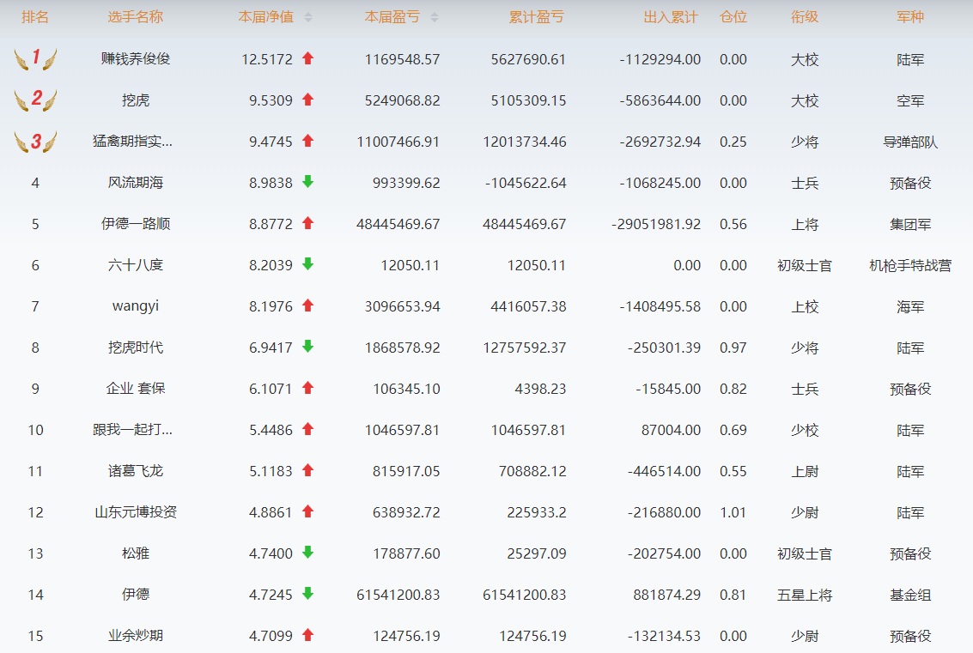
Task: Click green down arrow beside 6.9417
Action: (x=307, y=347)
